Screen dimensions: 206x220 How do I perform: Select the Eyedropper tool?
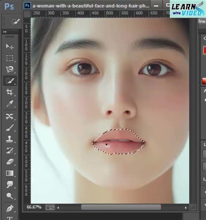click(x=10, y=104)
